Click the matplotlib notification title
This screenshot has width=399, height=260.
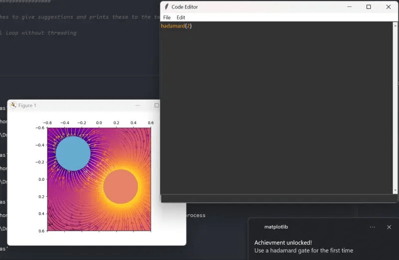coord(276,227)
